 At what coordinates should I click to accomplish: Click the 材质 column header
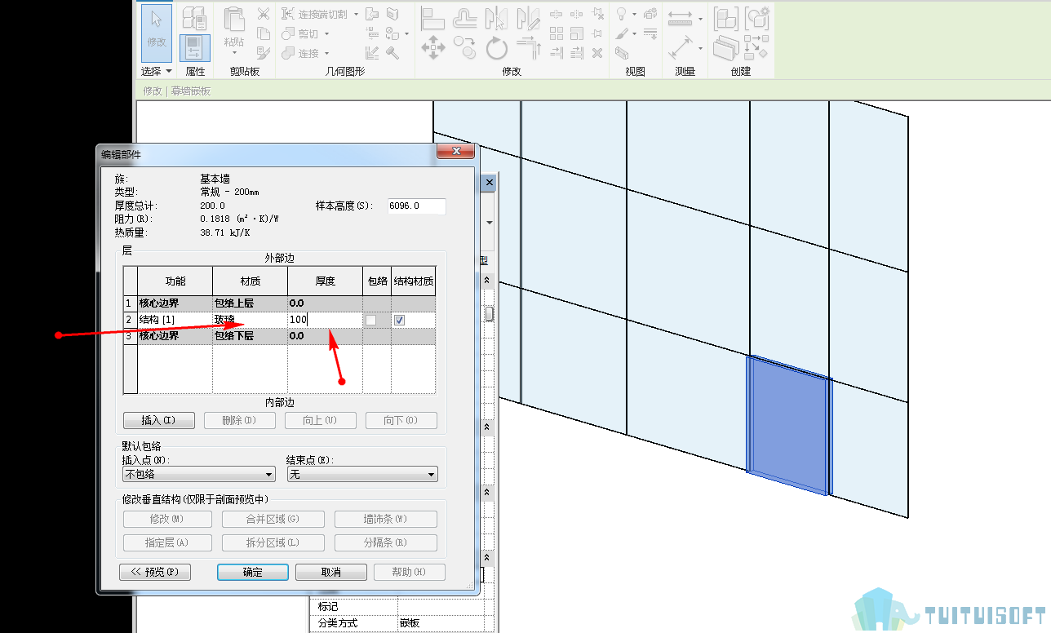click(250, 281)
